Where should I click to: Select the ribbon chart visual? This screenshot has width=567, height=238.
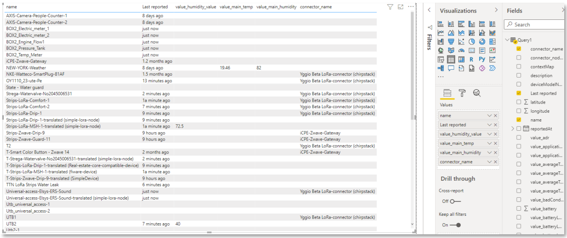coord(493,33)
